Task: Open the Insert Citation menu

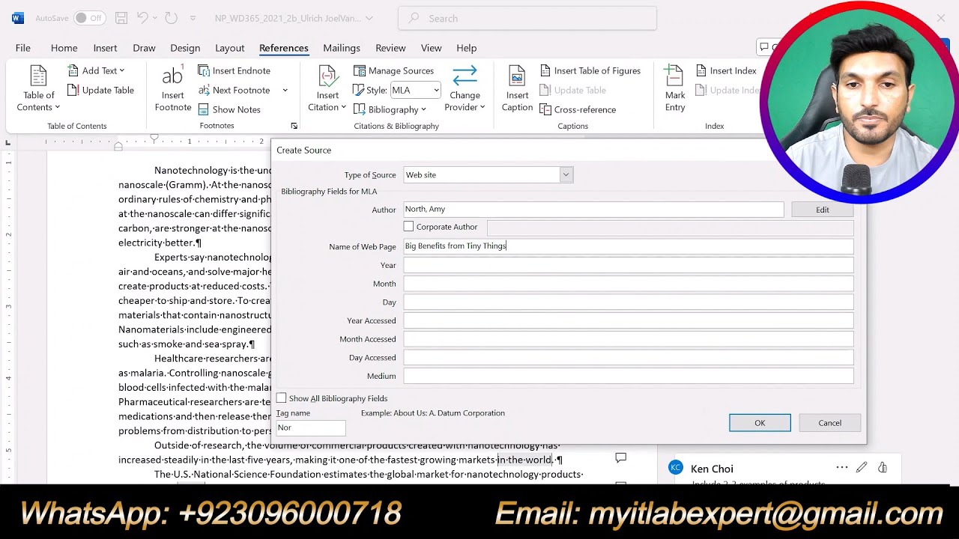Action: coord(327,88)
